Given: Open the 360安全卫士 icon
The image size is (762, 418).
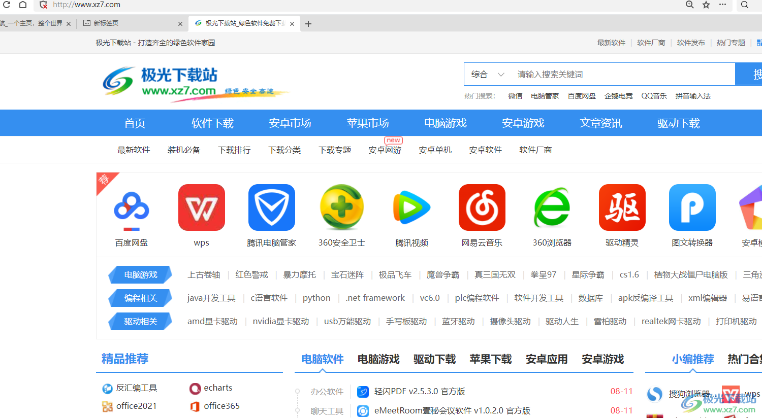Looking at the screenshot, I should tap(342, 207).
